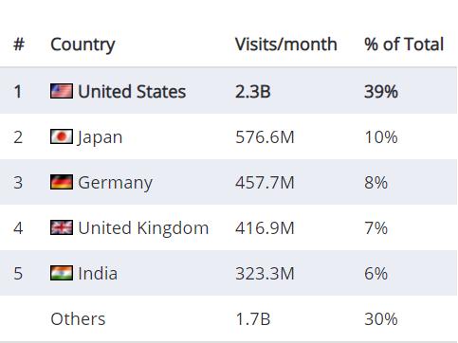Viewport: 458px width, 343px height.
Task: Click the India flag icon
Action: pyautogui.click(x=62, y=273)
